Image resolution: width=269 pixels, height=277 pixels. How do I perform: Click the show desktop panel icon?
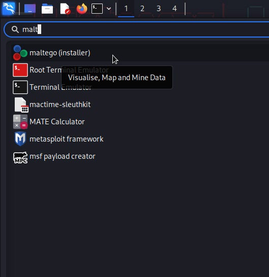(30, 9)
